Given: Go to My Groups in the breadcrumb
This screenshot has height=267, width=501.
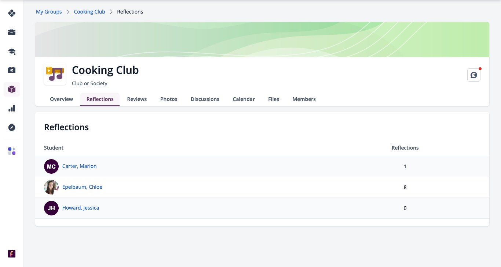Looking at the screenshot, I should [x=49, y=12].
